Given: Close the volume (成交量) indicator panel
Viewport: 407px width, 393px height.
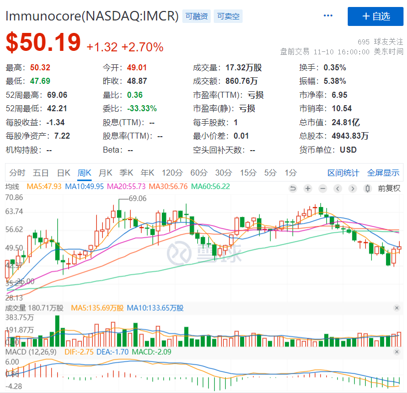Looking at the screenshot, I should point(397,308).
